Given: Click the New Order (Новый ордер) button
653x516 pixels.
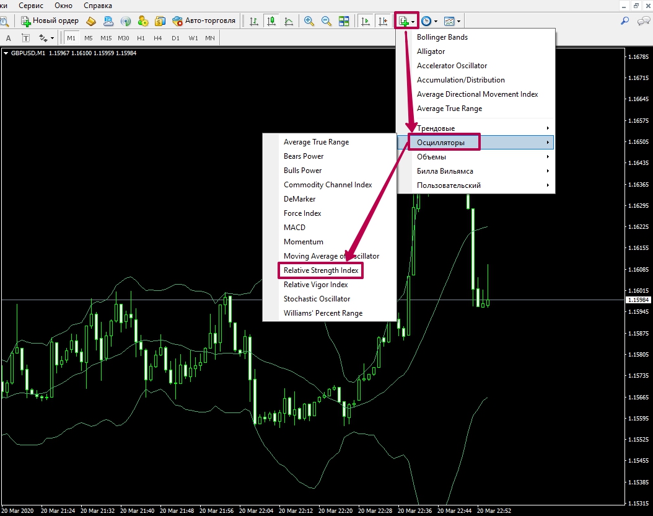Looking at the screenshot, I should 50,20.
